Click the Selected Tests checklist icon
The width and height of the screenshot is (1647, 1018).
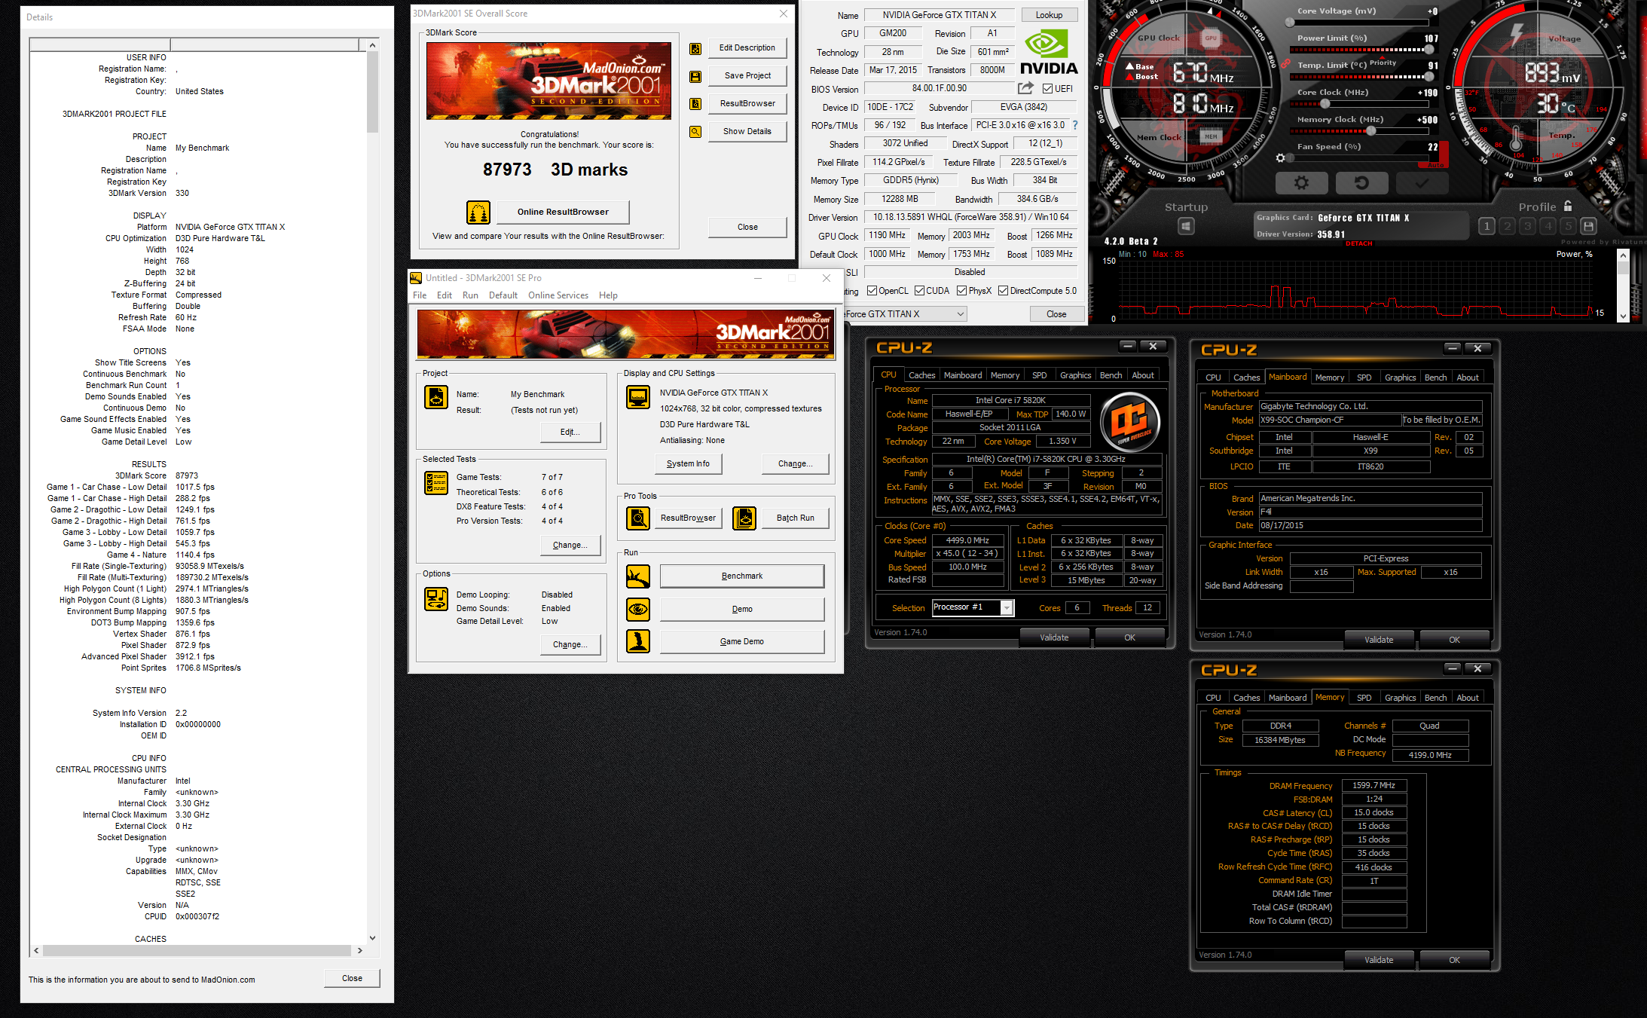point(436,482)
